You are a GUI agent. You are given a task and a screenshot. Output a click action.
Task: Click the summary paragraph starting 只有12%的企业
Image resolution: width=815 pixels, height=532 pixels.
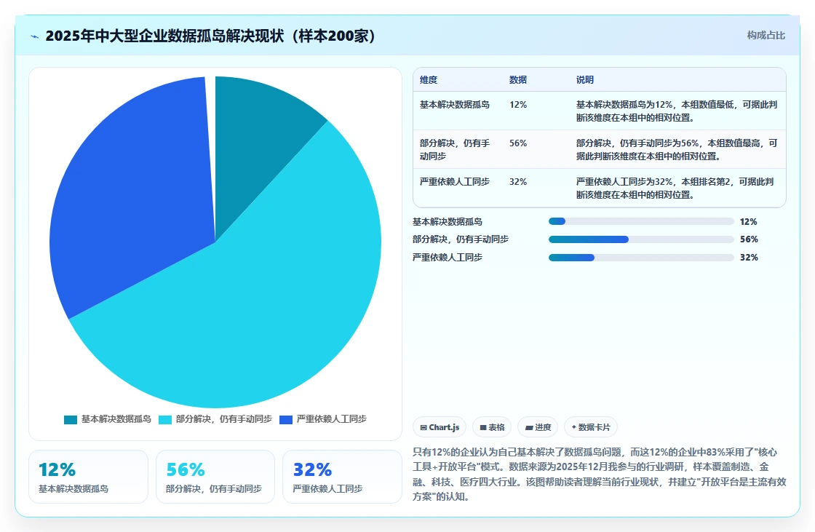(x=600, y=475)
